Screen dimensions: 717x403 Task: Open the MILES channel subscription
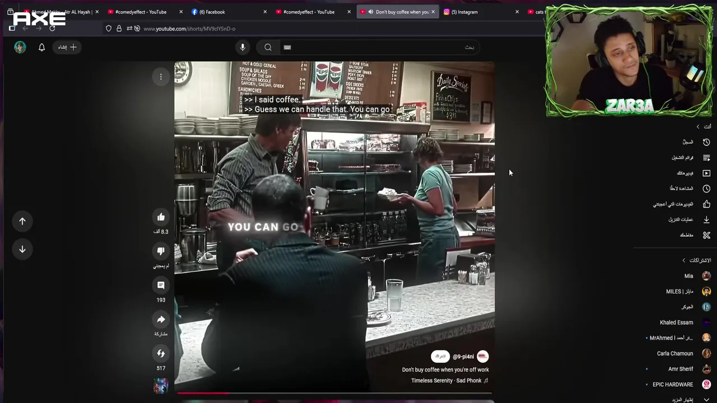click(688, 292)
